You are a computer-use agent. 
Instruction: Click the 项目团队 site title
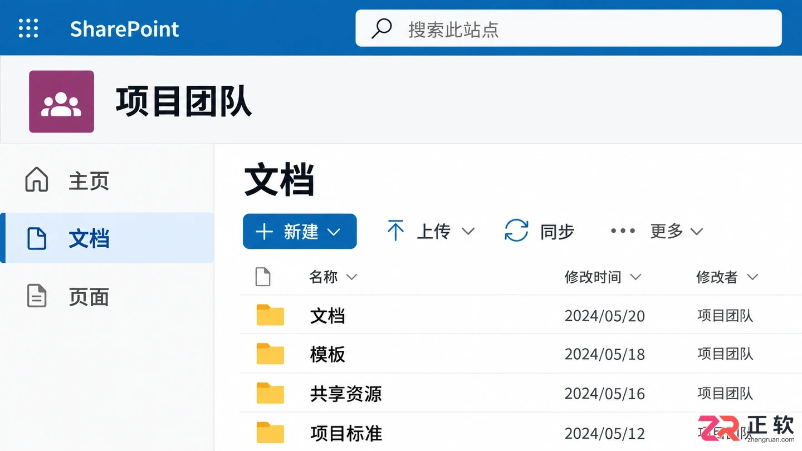point(184,101)
